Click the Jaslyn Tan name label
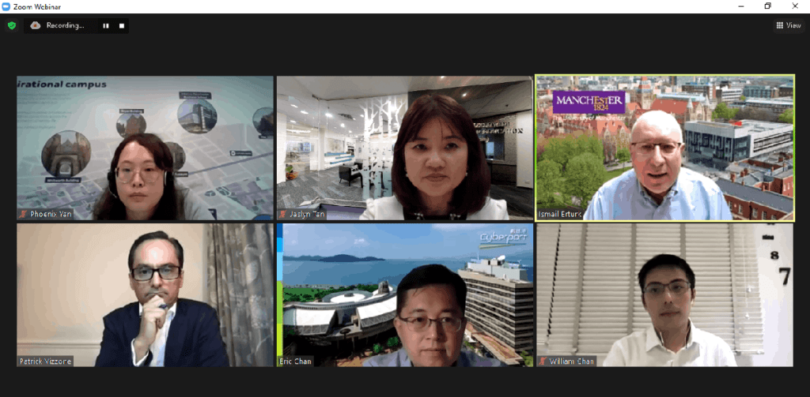The height and width of the screenshot is (397, 810). (307, 214)
